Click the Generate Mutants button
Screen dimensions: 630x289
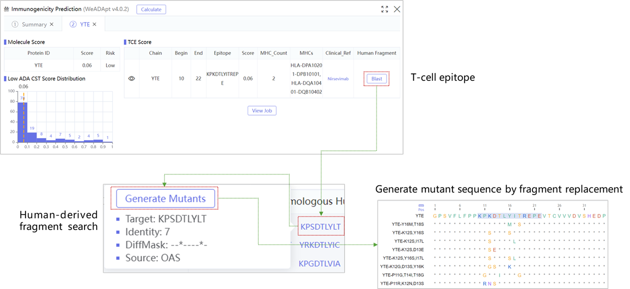166,199
